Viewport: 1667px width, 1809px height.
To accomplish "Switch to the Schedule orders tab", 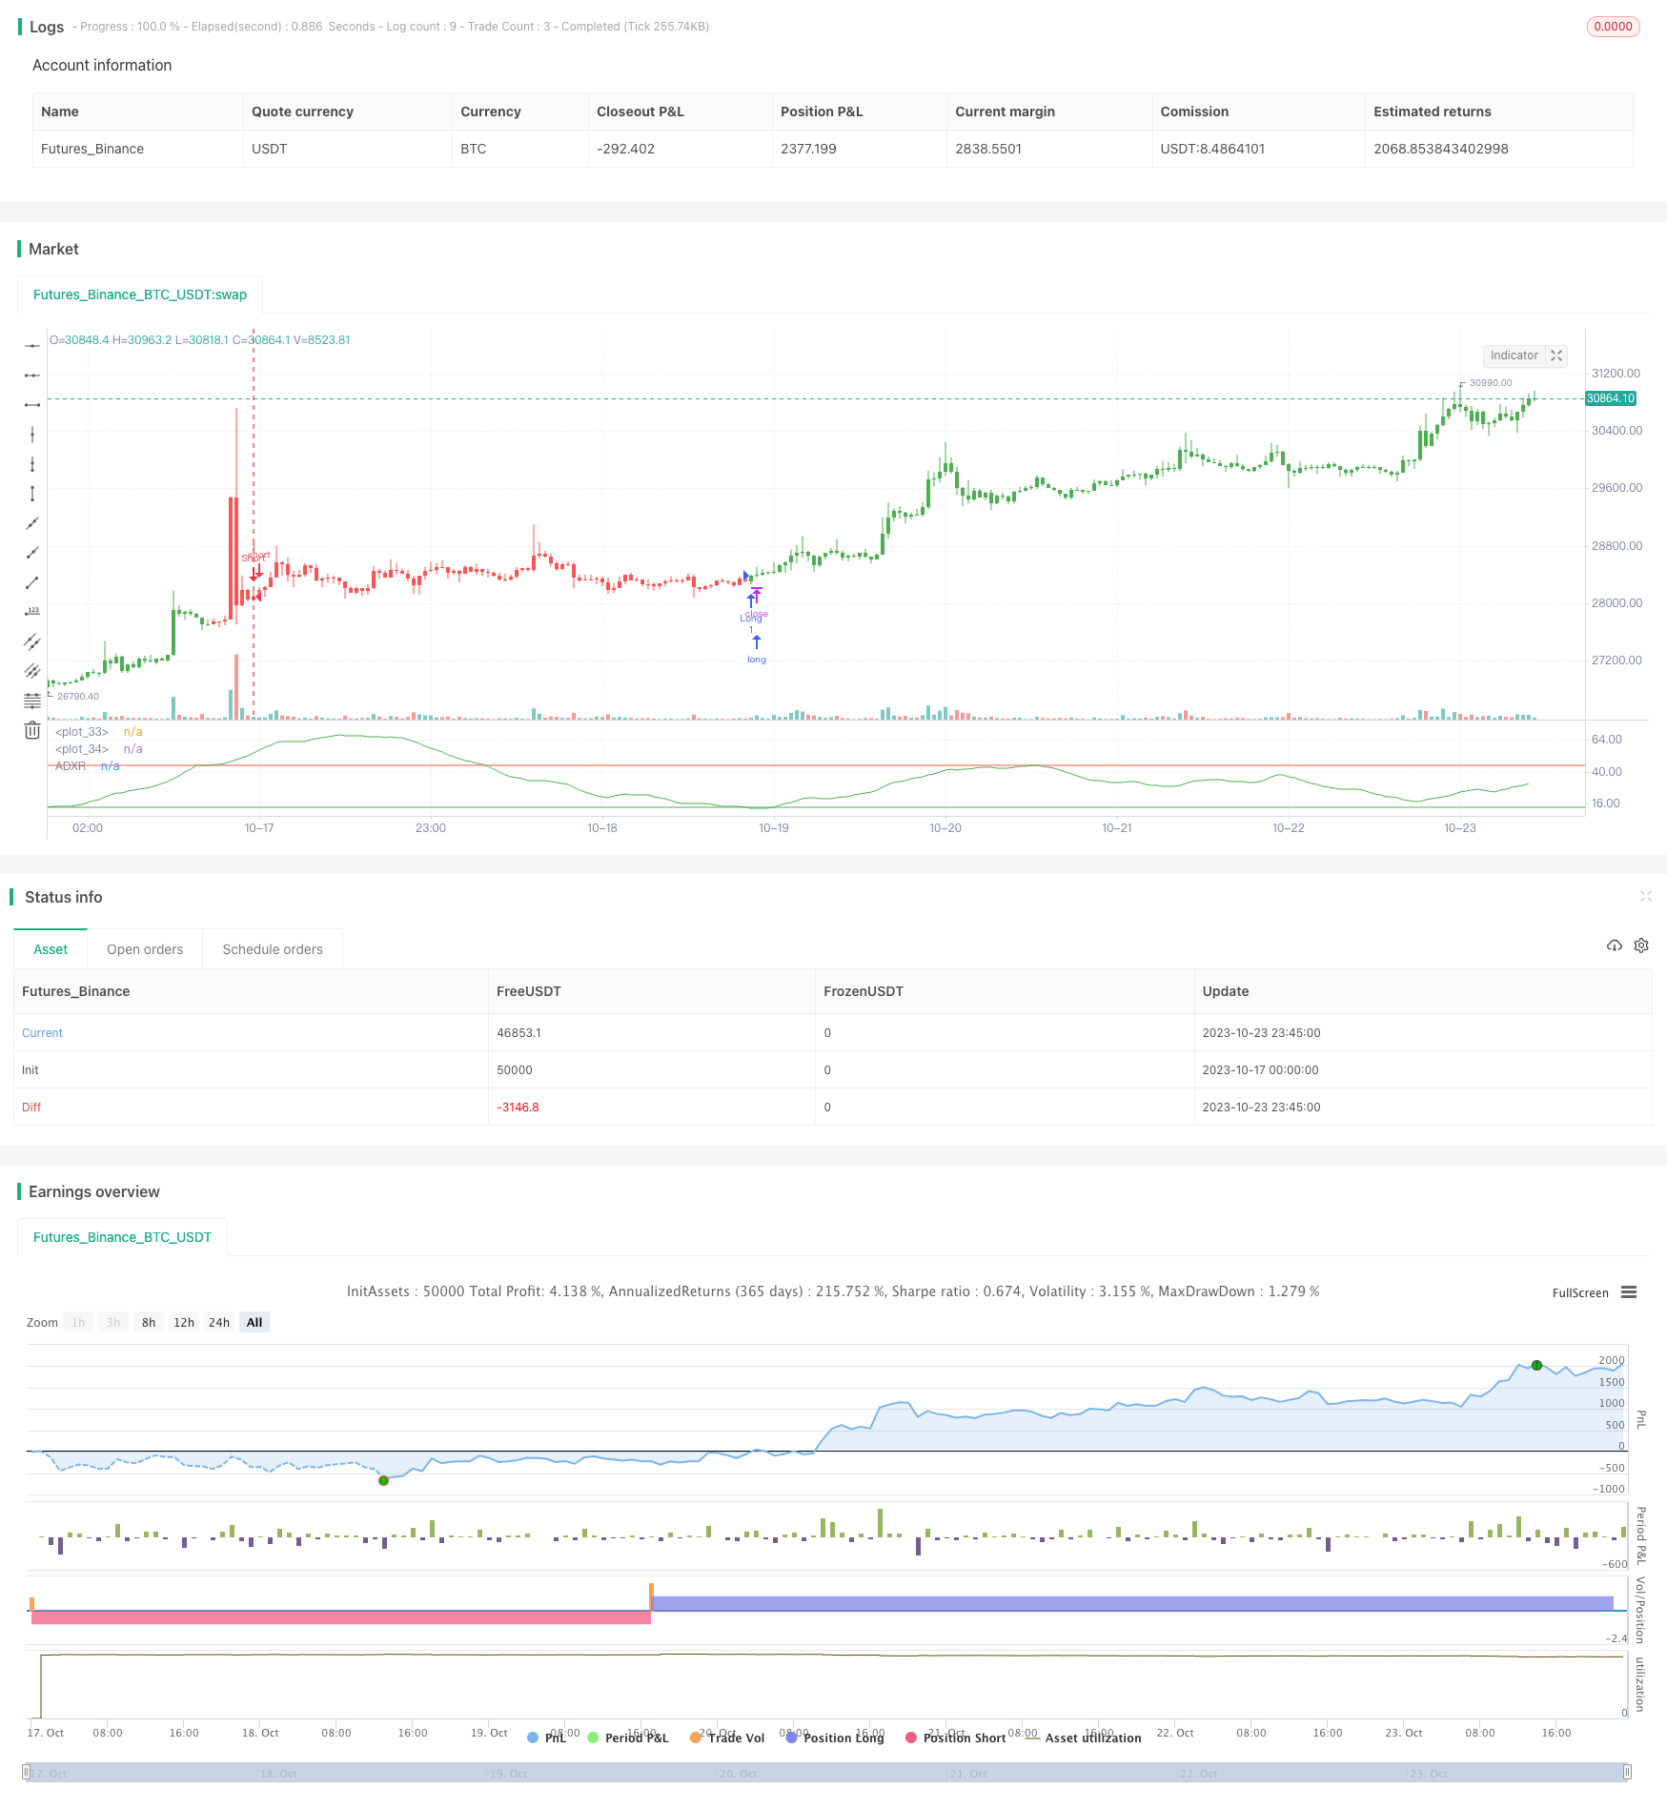I will click(273, 949).
